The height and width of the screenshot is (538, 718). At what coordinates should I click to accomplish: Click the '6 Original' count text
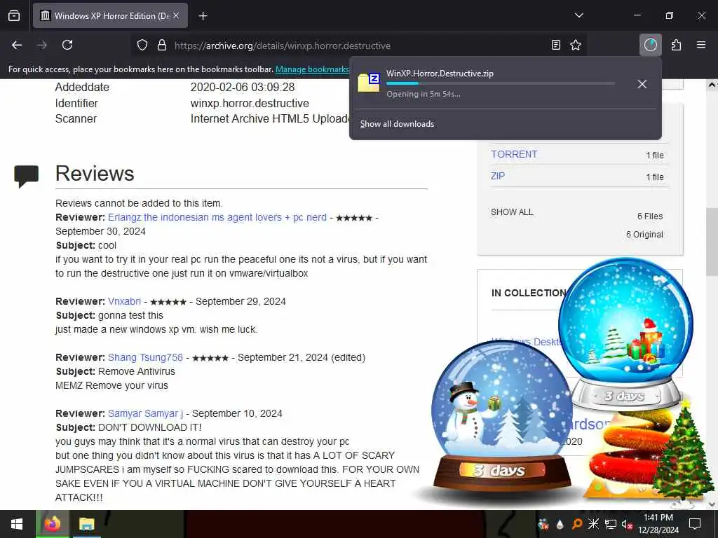pos(644,235)
